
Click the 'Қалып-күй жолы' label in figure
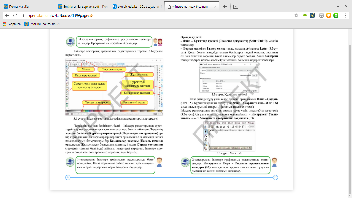pos(134,103)
